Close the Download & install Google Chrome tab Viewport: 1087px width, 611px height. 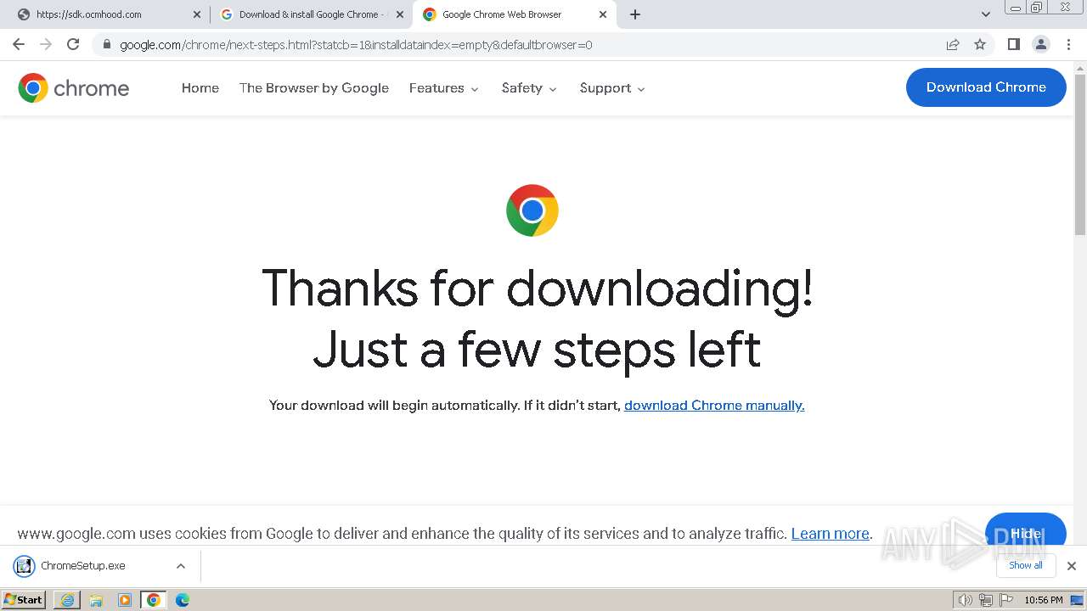click(x=400, y=14)
